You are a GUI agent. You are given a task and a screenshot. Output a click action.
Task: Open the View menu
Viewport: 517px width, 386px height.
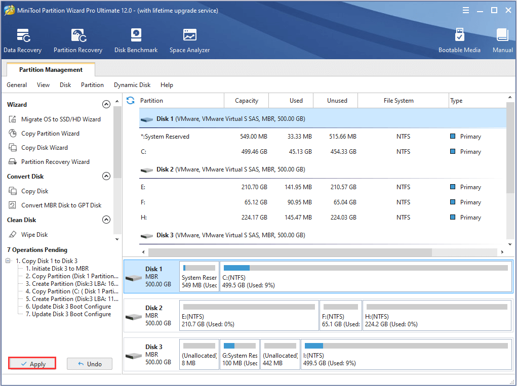point(43,85)
